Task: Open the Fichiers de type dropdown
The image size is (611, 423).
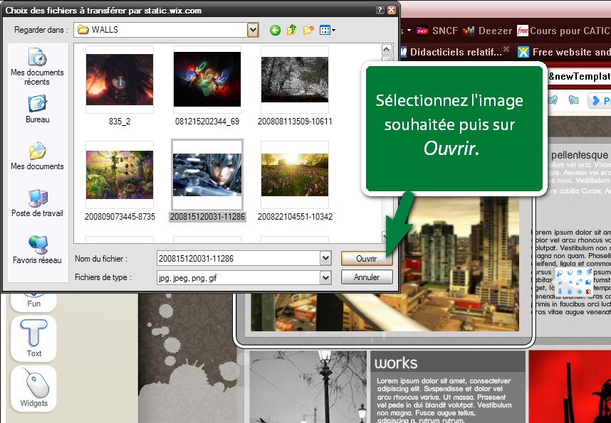Action: coord(325,277)
